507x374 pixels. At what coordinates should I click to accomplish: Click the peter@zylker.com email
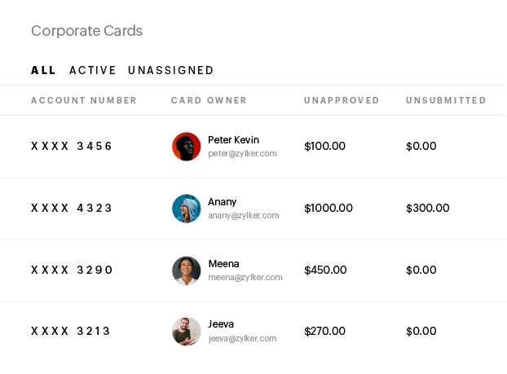242,153
